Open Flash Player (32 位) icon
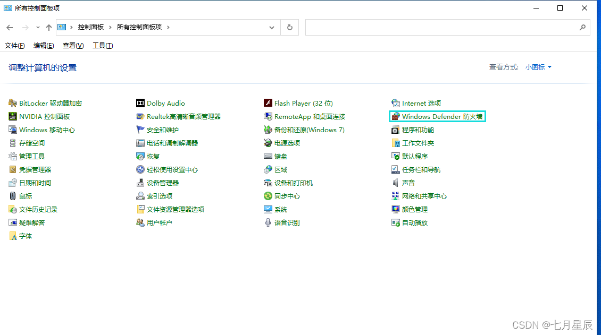The image size is (601, 335). 268,103
